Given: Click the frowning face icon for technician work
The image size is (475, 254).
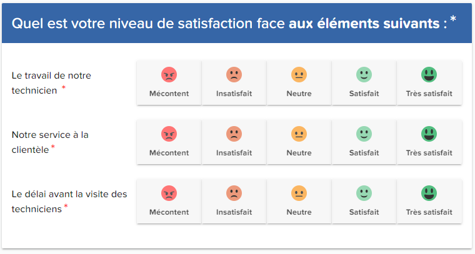Looking at the screenshot, I should [x=234, y=75].
